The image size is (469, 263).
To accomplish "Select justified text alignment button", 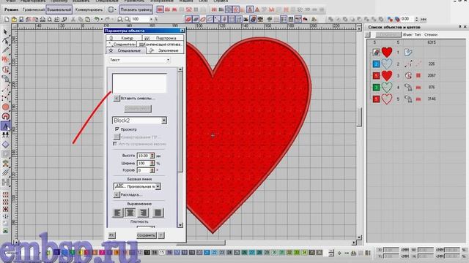I will click(x=158, y=213).
